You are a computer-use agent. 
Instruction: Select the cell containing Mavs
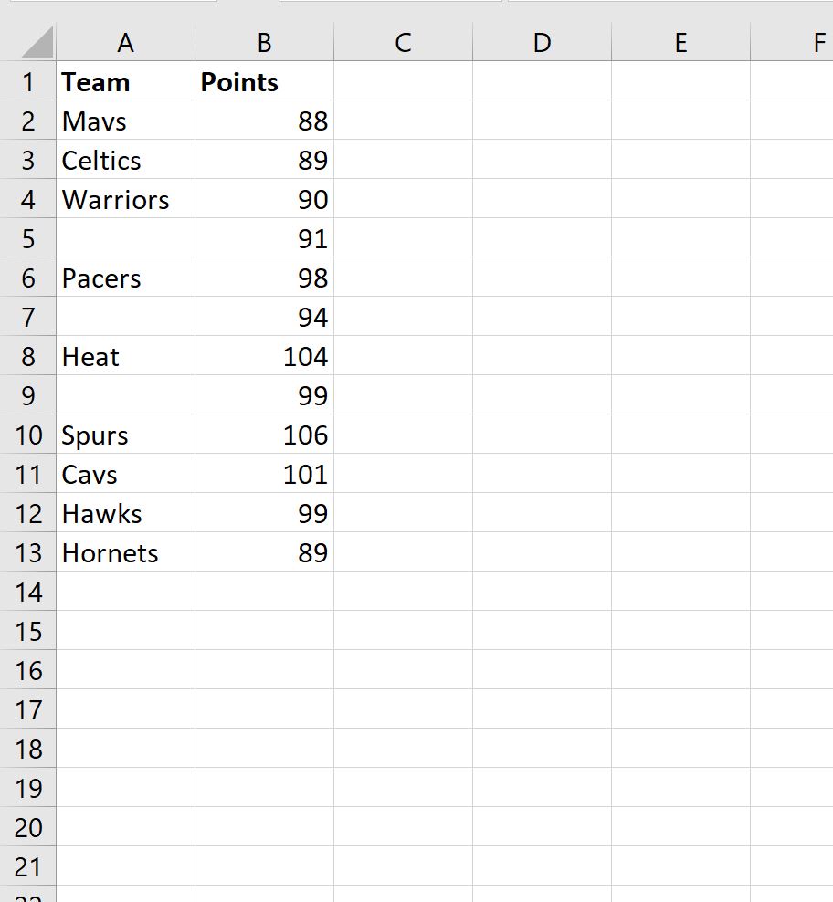coord(125,121)
